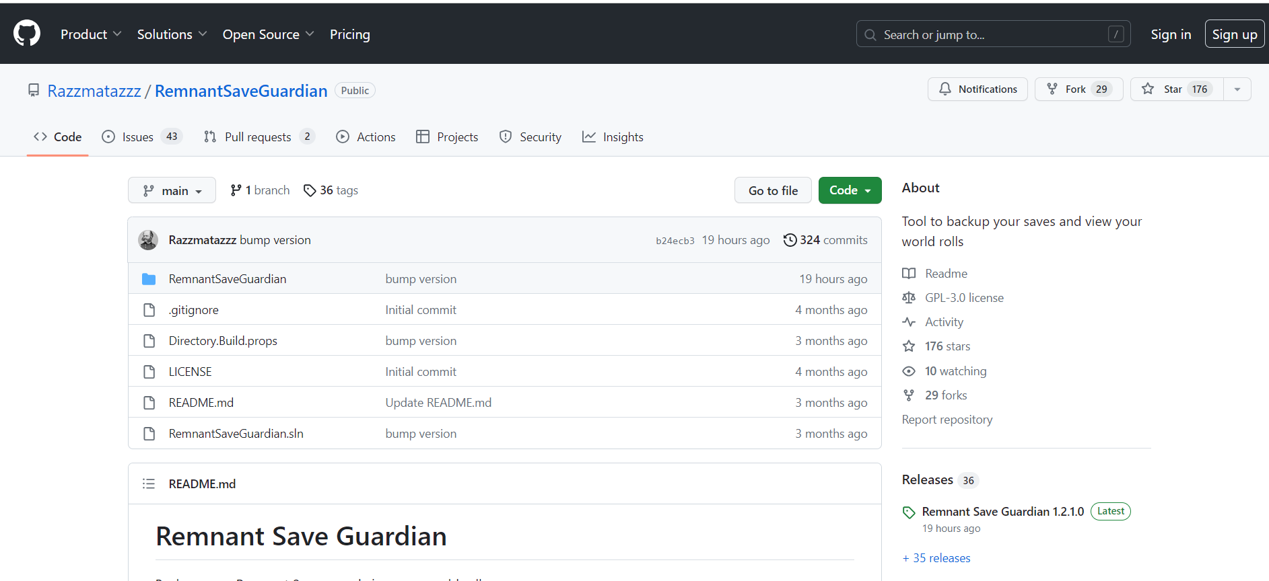The image size is (1269, 581).
Task: Open the .gitignore file
Action: pyautogui.click(x=194, y=310)
